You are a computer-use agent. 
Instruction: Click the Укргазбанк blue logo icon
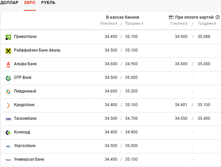click(x=8, y=146)
